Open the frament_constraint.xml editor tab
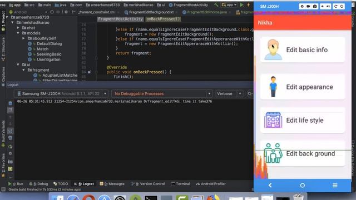The height and width of the screenshot is (200, 356). tap(96, 12)
